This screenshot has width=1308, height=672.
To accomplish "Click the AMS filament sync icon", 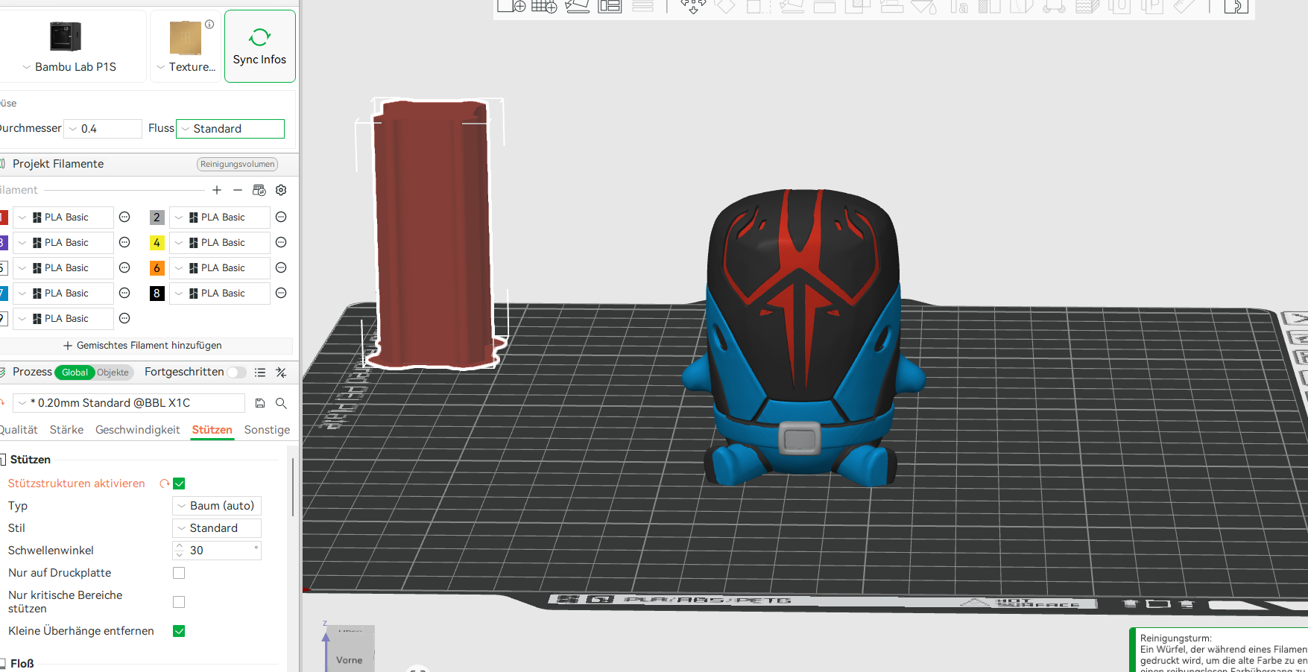I will tap(259, 190).
